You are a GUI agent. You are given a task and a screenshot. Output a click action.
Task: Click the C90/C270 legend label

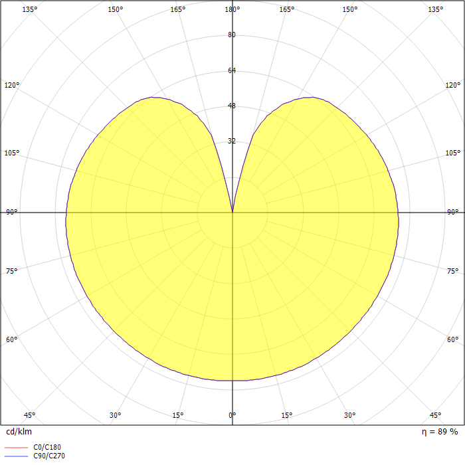[x=49, y=456]
